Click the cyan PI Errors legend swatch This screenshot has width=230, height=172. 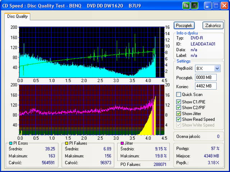(x=11, y=143)
